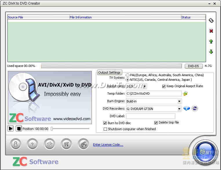Select NTSC TV system option
Screen dimensions: 221x170
(127, 80)
